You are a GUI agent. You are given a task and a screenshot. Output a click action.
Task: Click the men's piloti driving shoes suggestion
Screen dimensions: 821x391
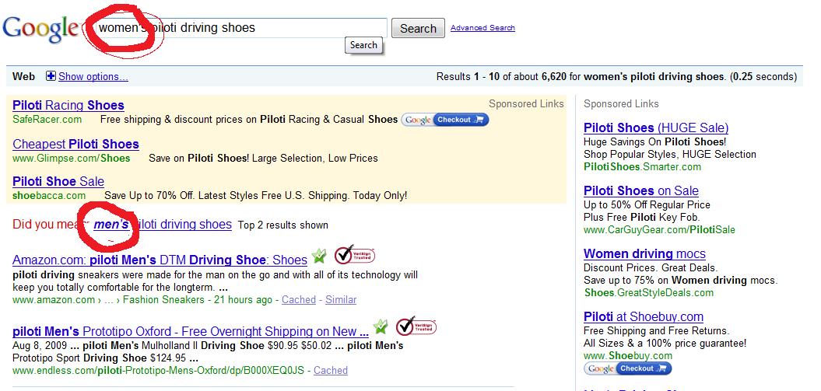(x=163, y=224)
